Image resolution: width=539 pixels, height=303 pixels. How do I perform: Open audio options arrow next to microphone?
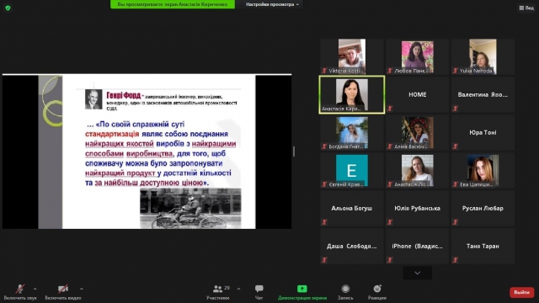(x=35, y=289)
